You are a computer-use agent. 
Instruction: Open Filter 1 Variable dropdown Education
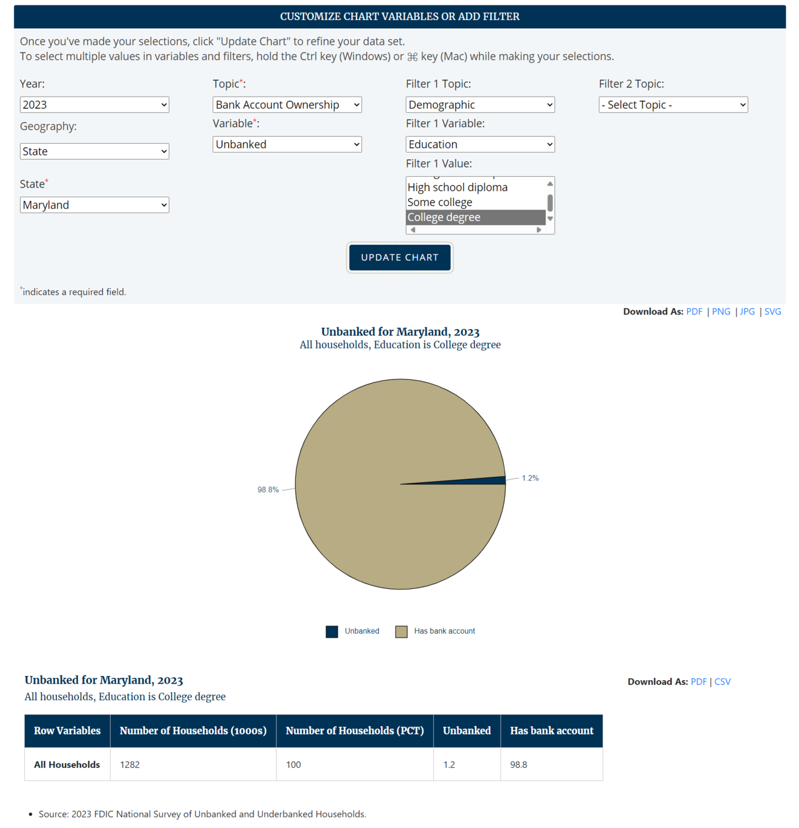[480, 144]
